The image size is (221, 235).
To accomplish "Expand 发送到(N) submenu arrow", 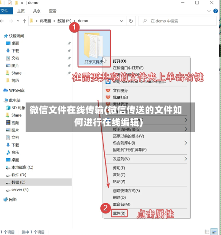I will (x=186, y=159).
